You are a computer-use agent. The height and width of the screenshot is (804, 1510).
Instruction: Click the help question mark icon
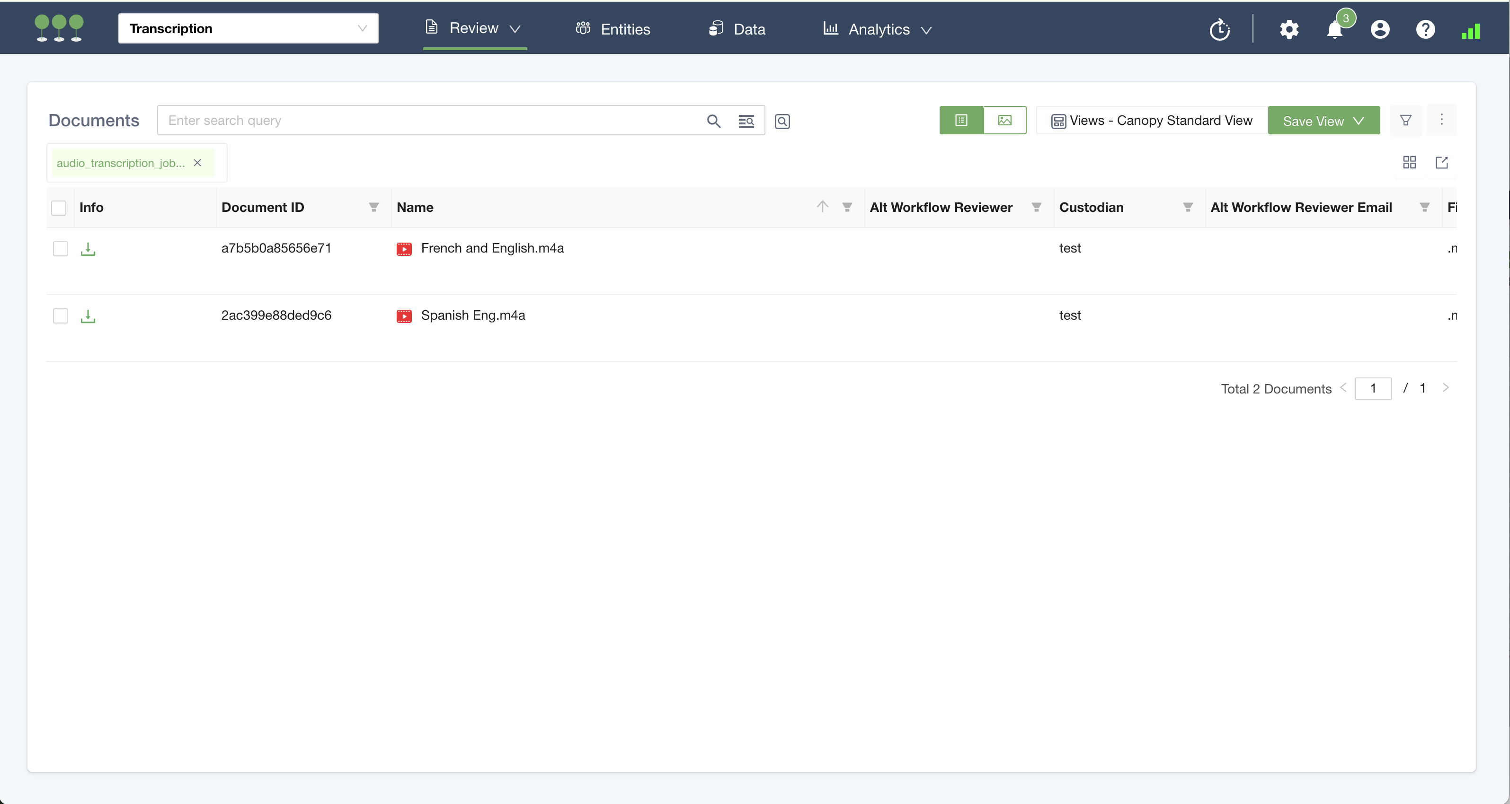(x=1425, y=29)
